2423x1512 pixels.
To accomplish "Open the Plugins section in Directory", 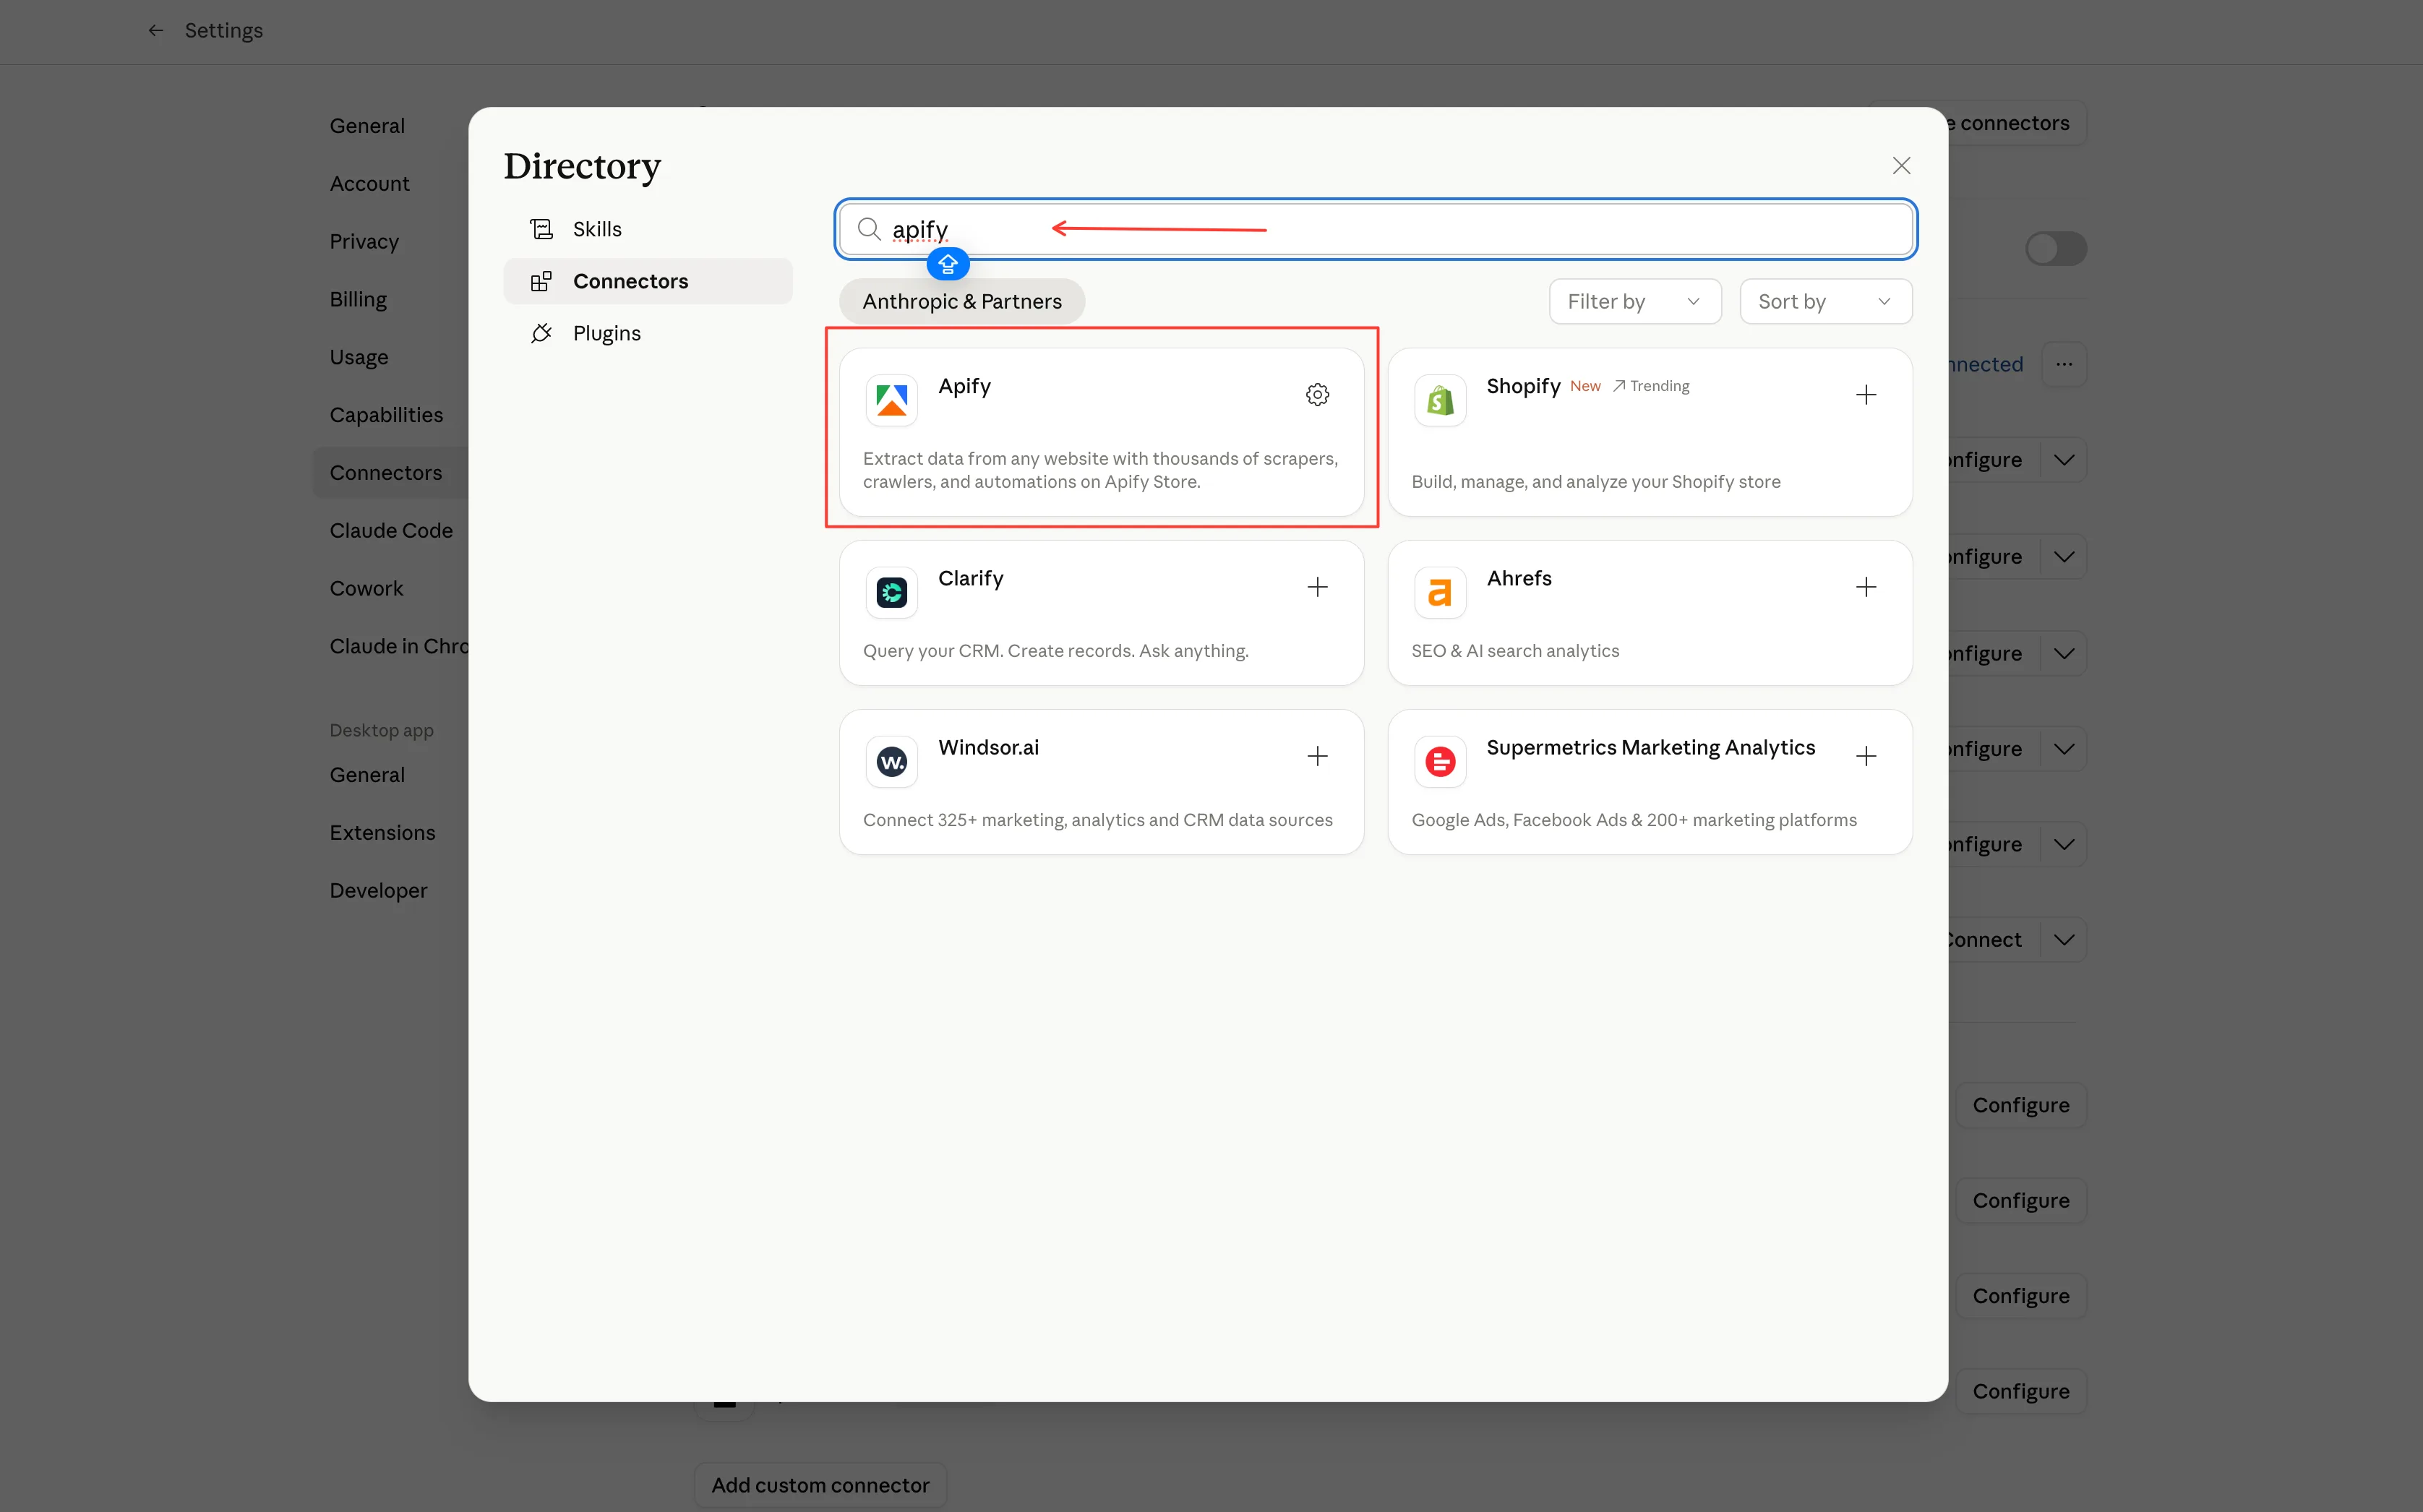I will 648,333.
